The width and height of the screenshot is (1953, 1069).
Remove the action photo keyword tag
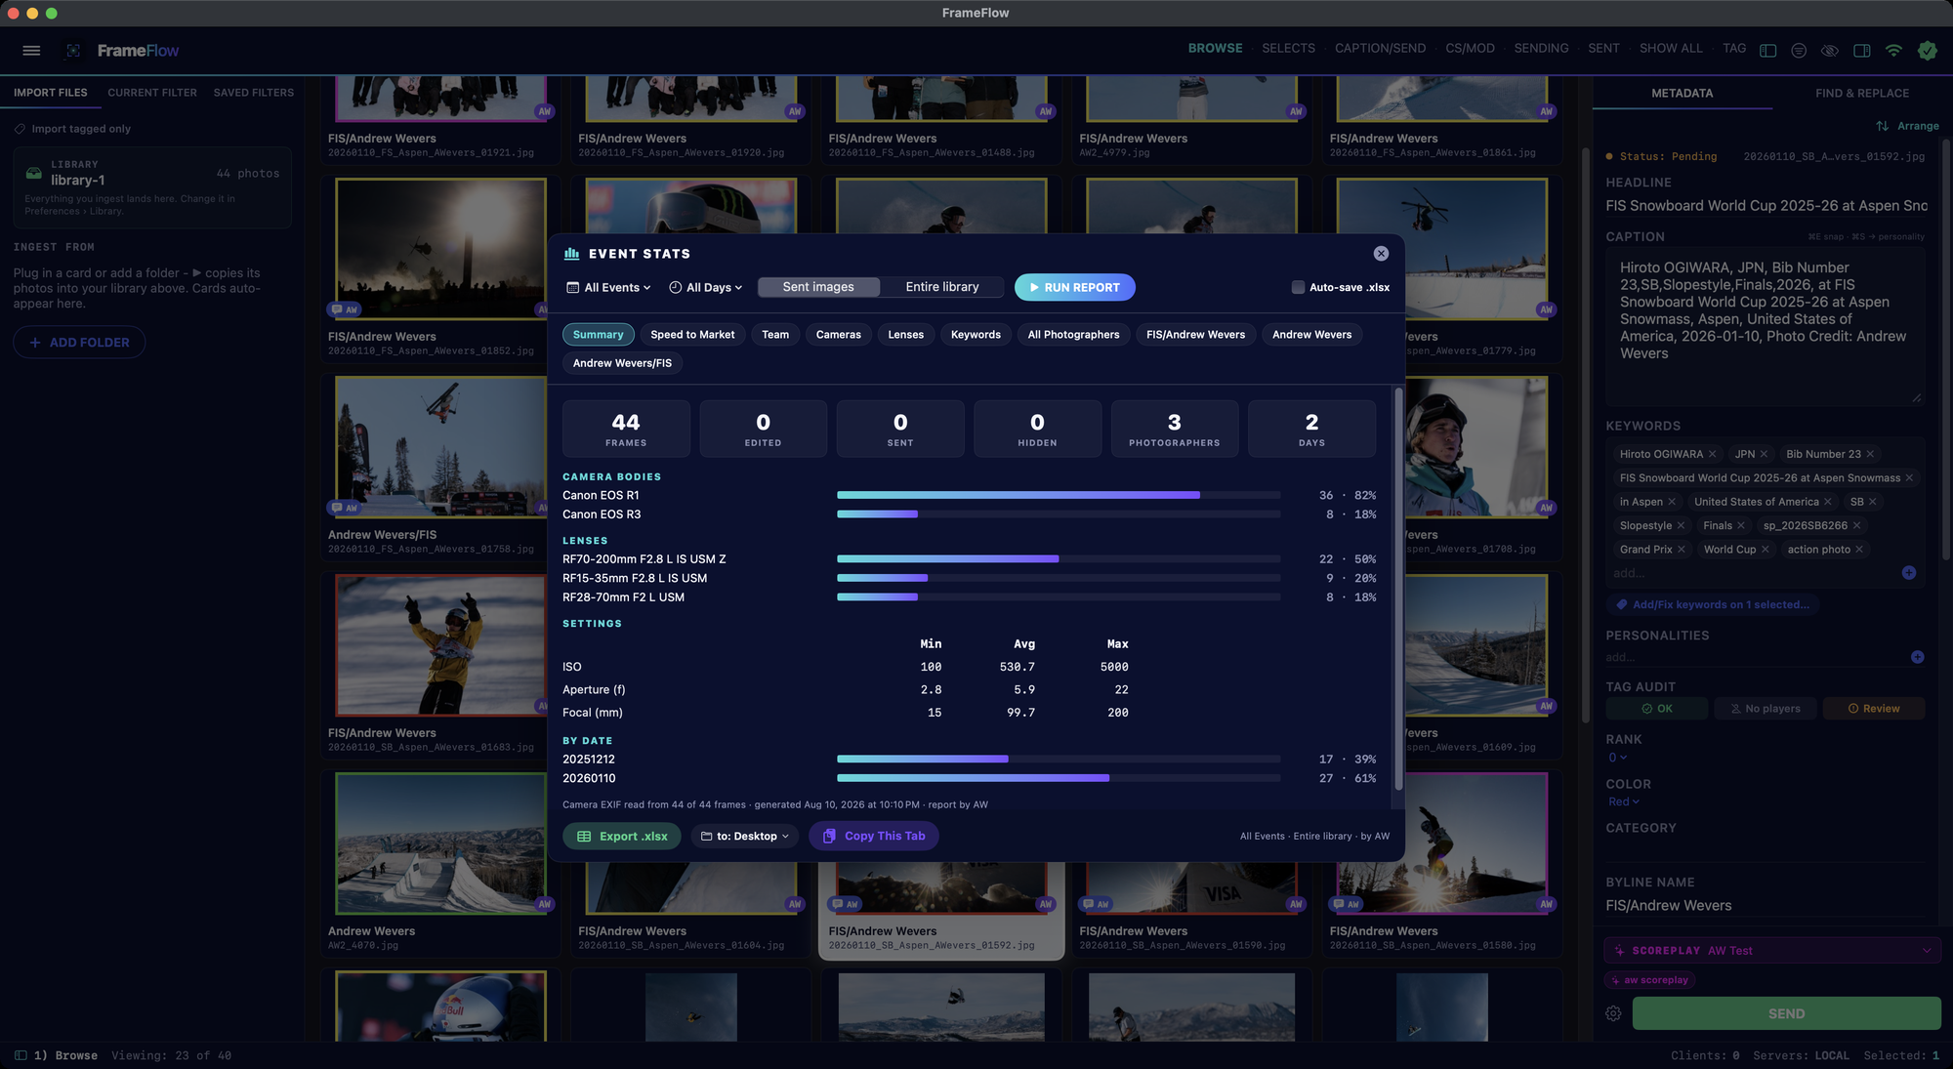[1859, 550]
